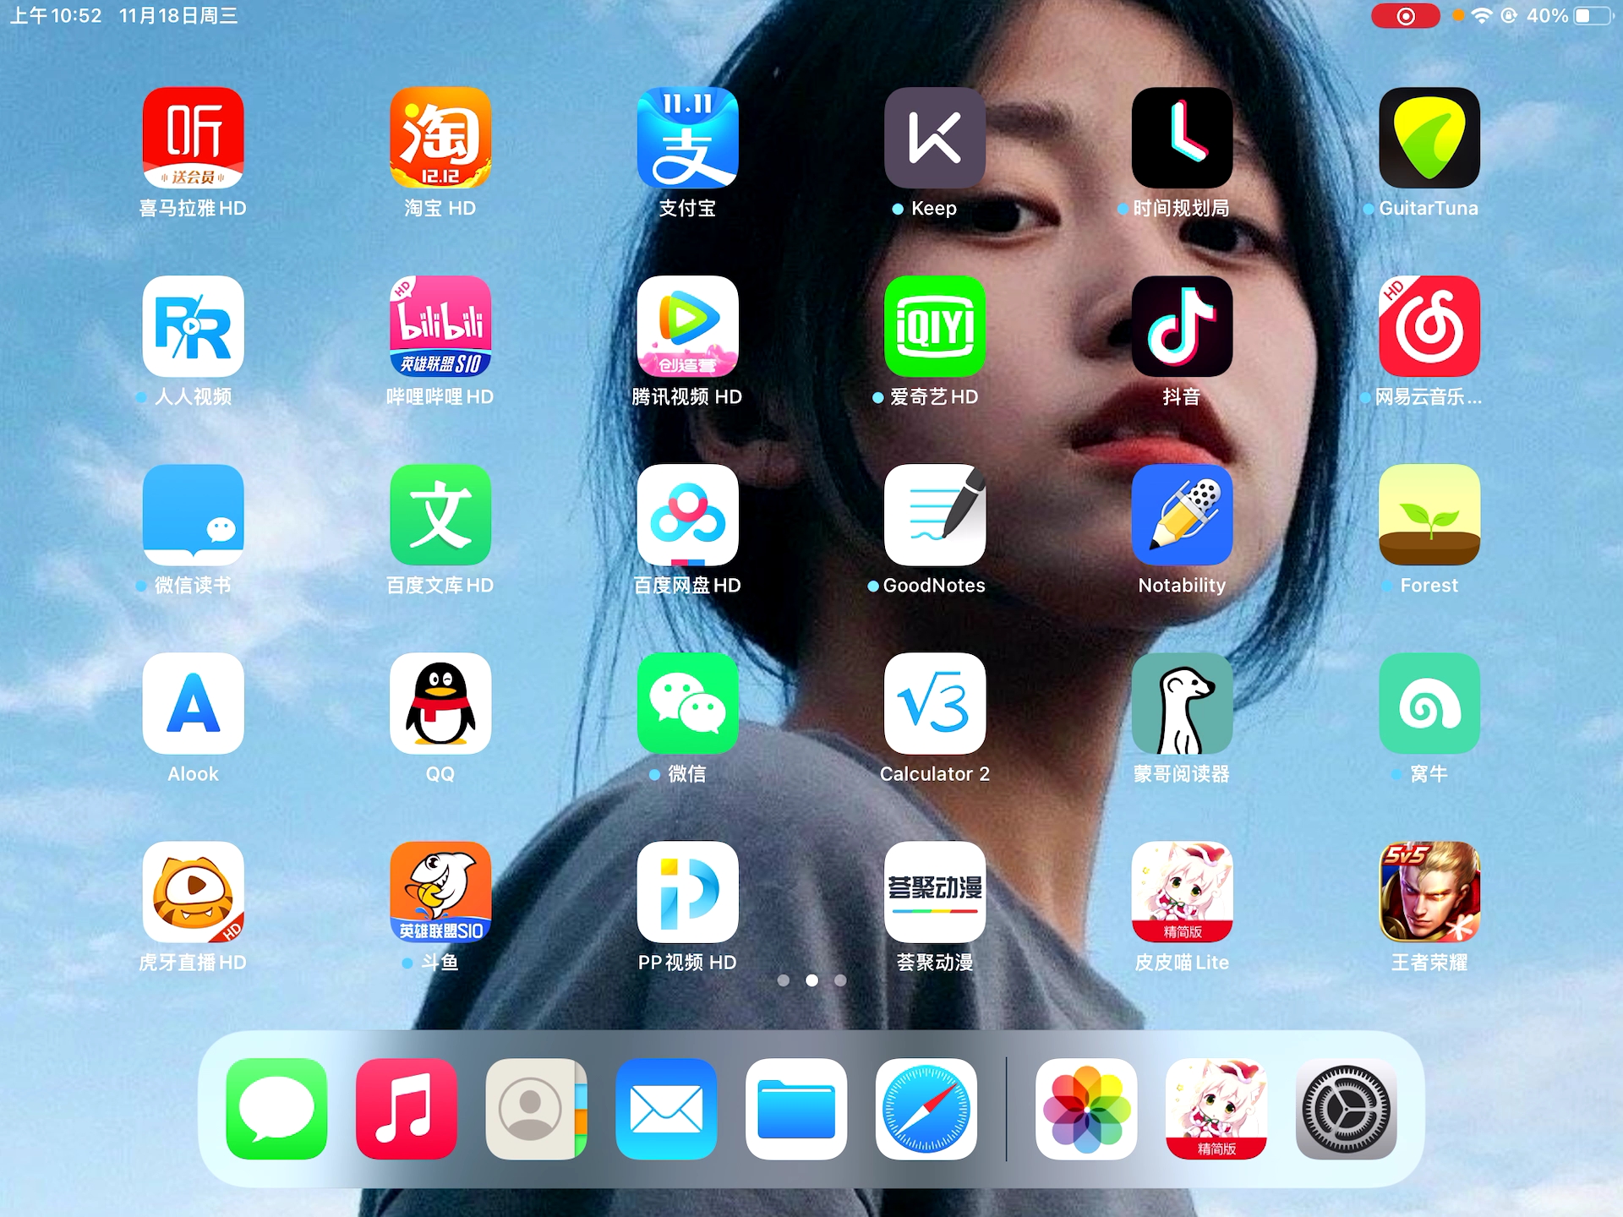Open the 支付宝 Alipay app
This screenshot has width=1623, height=1217.
(687, 137)
